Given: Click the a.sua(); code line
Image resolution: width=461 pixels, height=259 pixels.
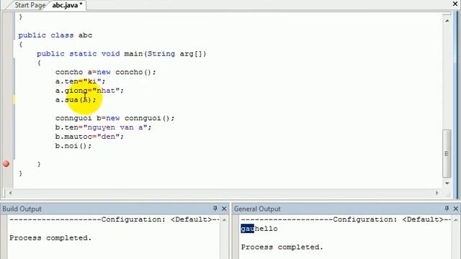Looking at the screenshot, I should pyautogui.click(x=76, y=100).
